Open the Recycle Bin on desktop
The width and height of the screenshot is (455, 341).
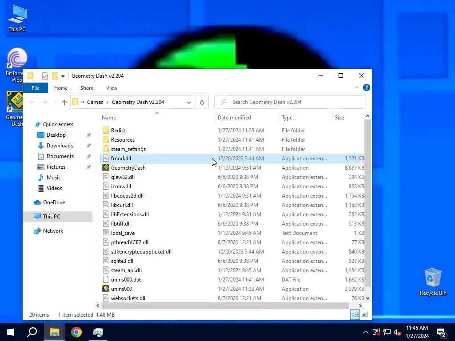[433, 282]
